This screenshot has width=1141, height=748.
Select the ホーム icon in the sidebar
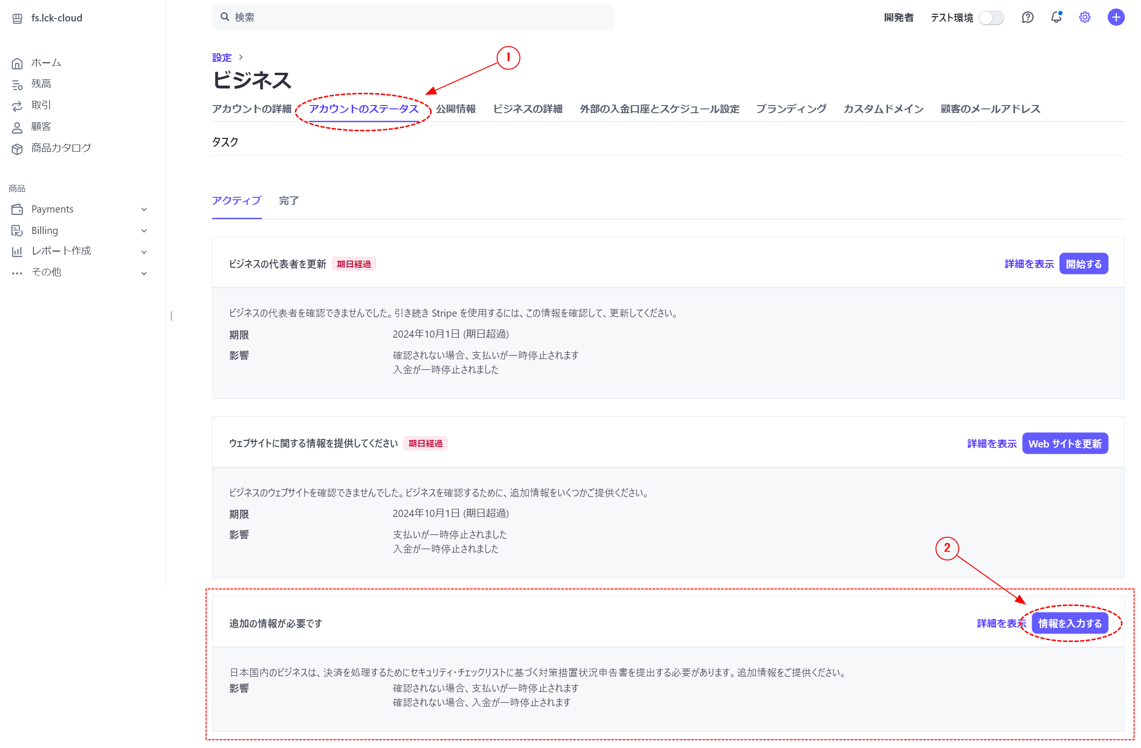17,62
